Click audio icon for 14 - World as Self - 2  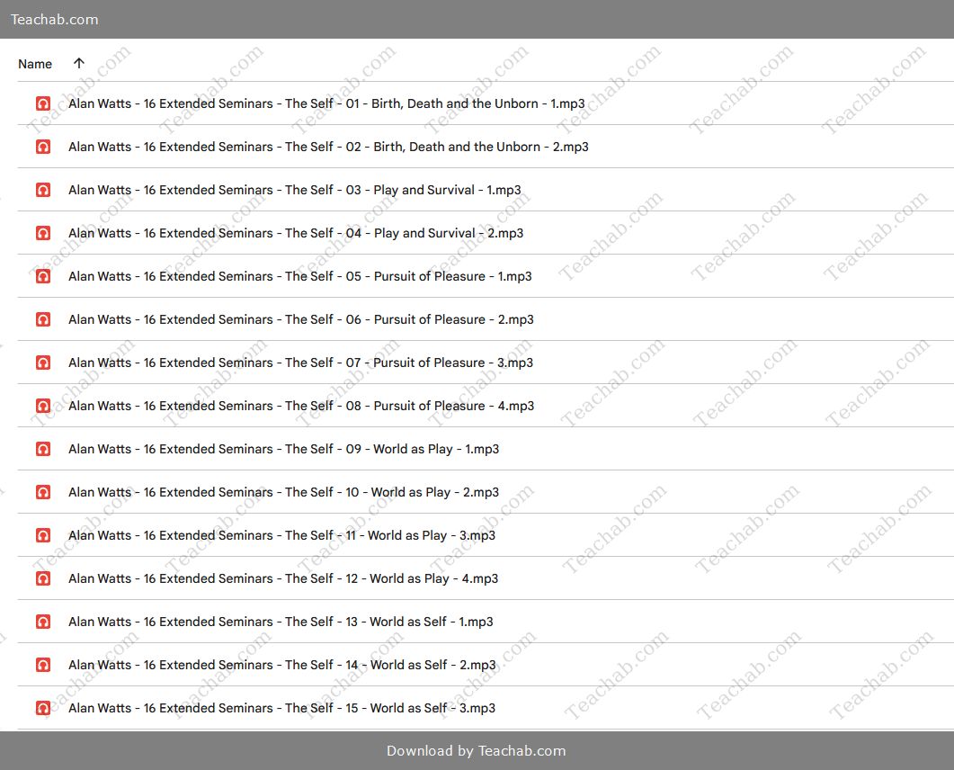point(43,665)
